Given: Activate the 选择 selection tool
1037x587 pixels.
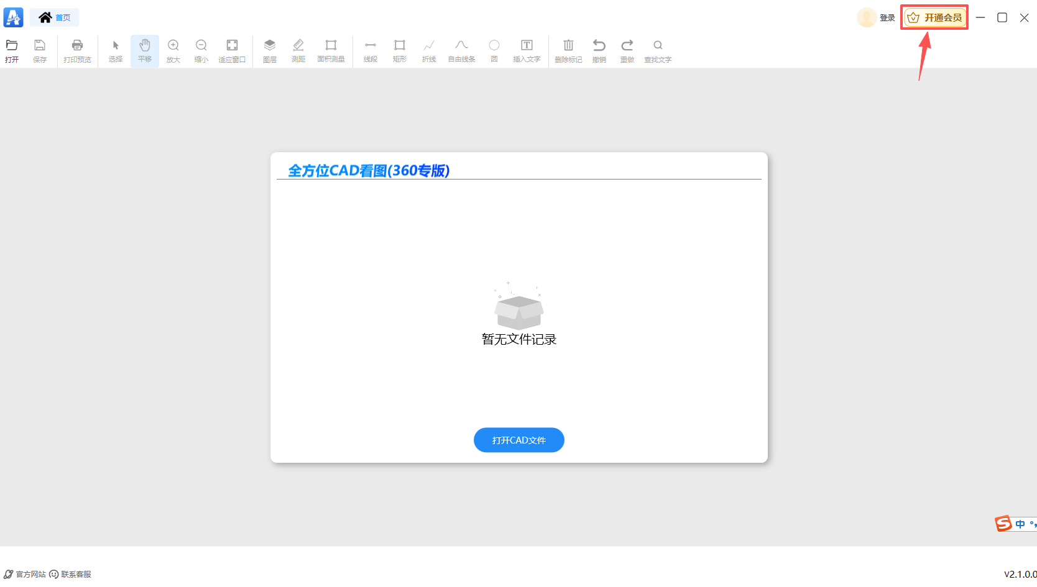Looking at the screenshot, I should tap(116, 51).
